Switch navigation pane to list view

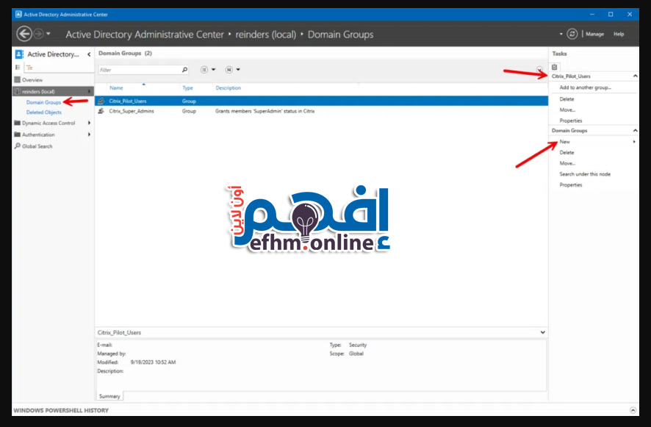(18, 67)
